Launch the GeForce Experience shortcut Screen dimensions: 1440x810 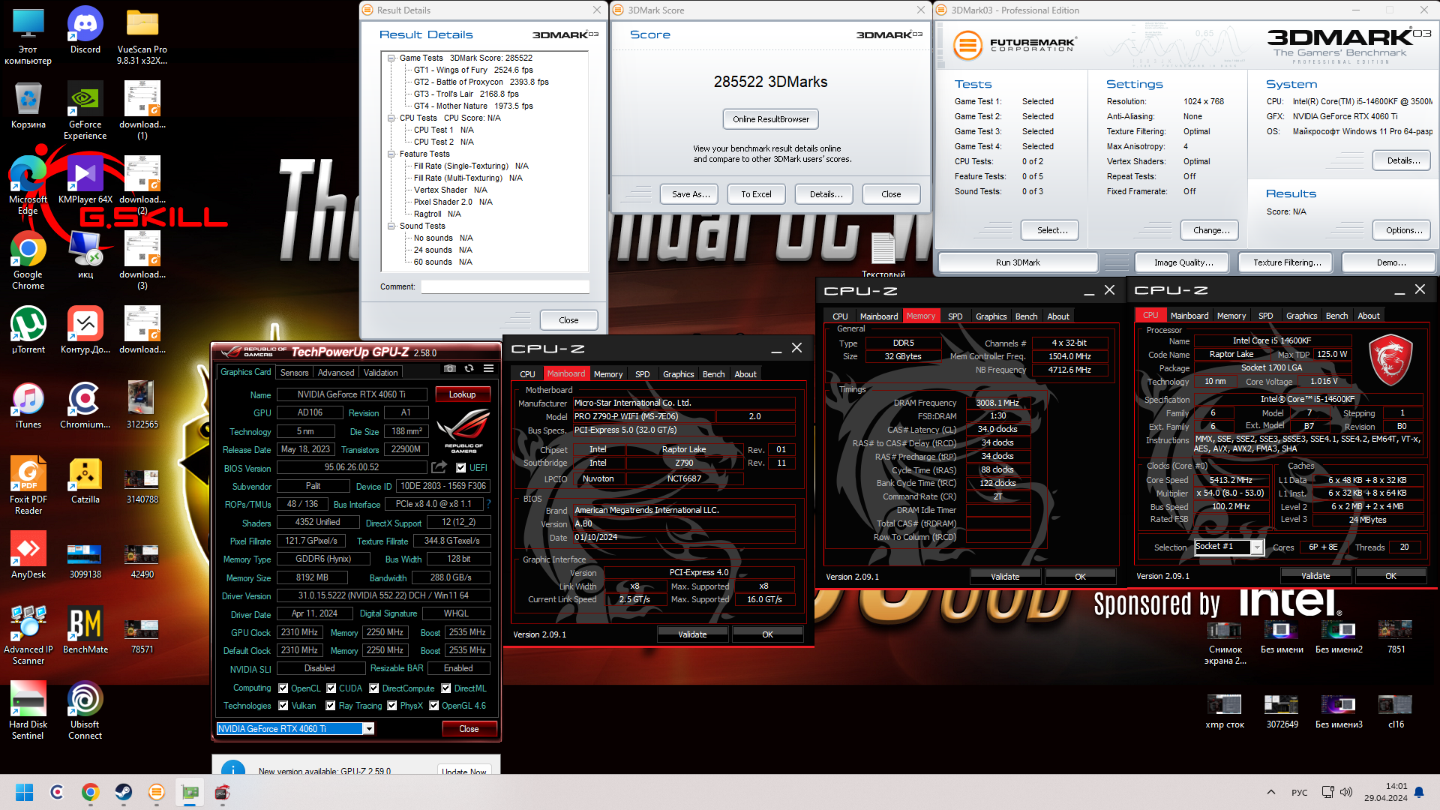(85, 110)
